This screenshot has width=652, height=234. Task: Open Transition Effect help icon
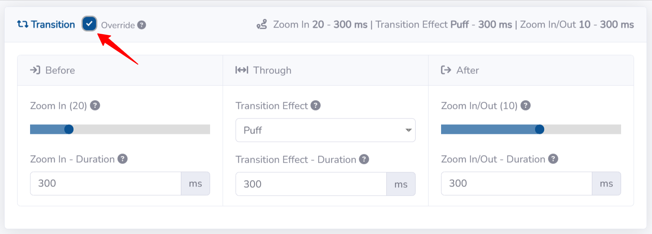(316, 106)
